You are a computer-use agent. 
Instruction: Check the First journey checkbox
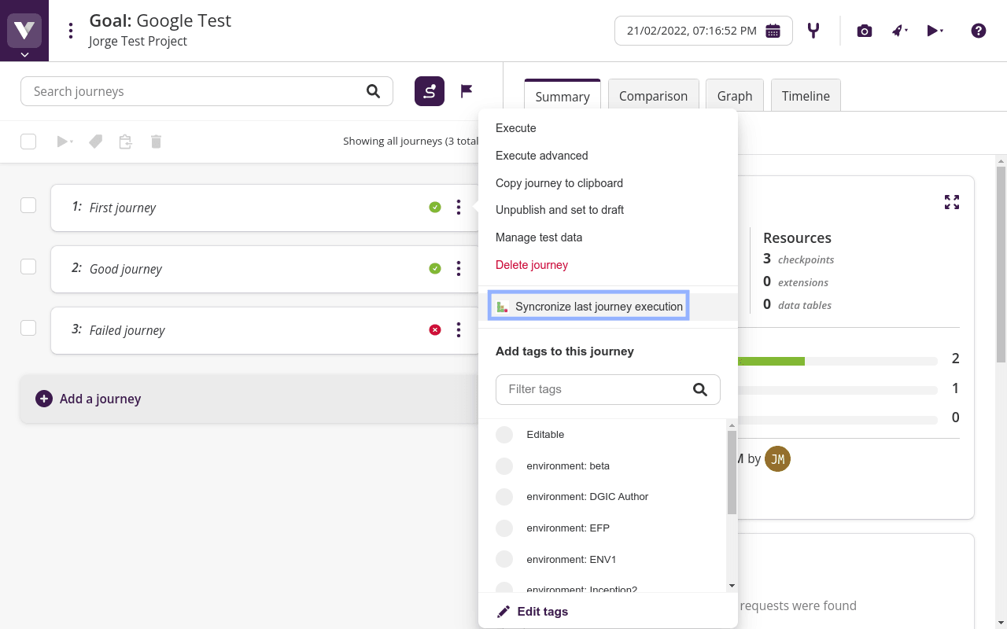pos(28,205)
